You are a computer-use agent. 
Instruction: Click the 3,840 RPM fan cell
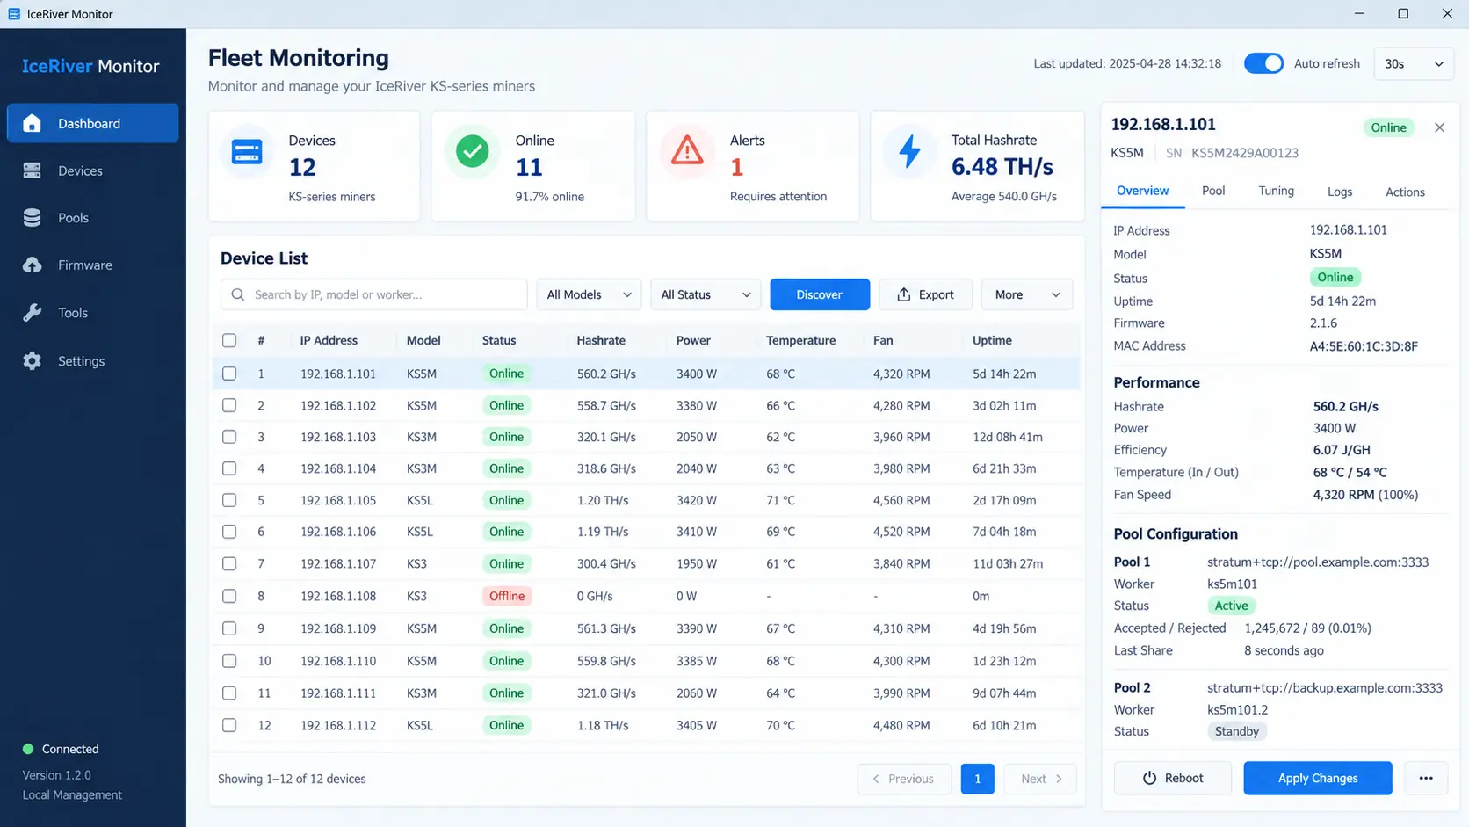(901, 563)
